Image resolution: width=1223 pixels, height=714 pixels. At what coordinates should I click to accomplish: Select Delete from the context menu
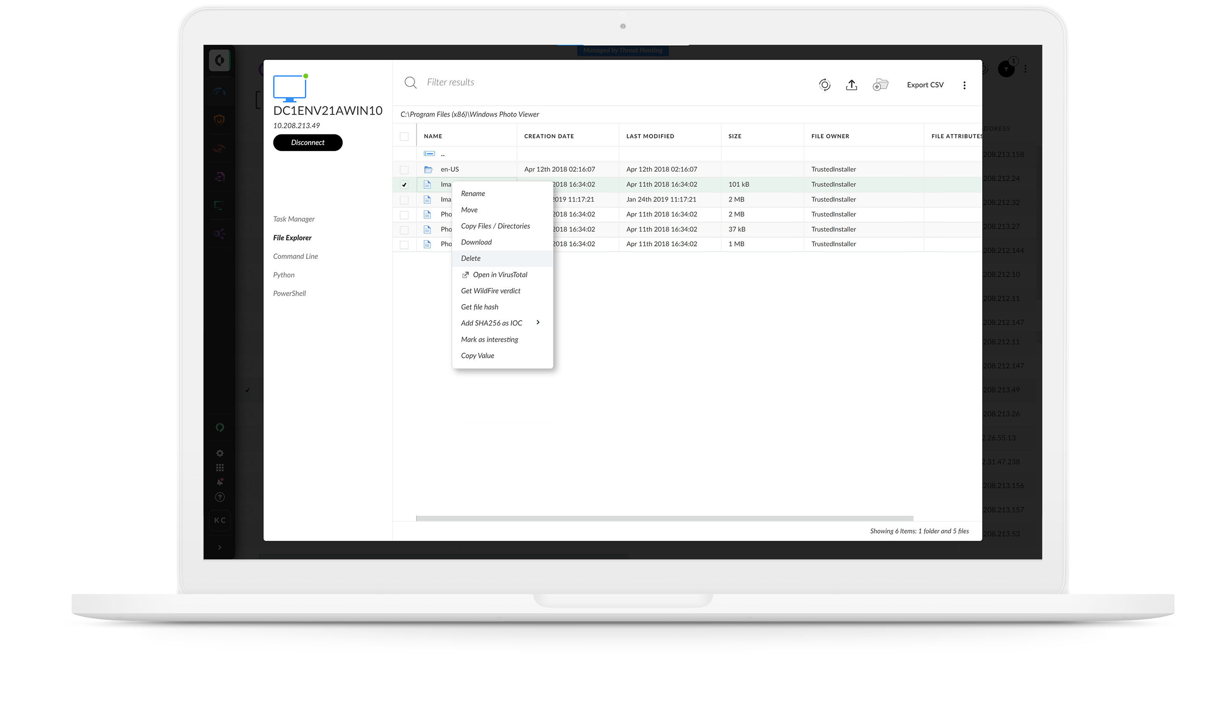coord(470,258)
